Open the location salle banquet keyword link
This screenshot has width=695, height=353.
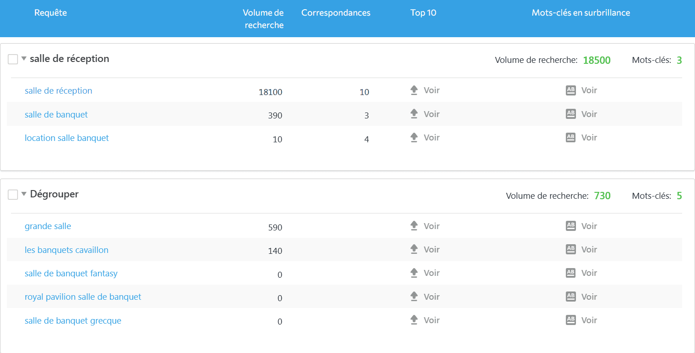pos(67,138)
